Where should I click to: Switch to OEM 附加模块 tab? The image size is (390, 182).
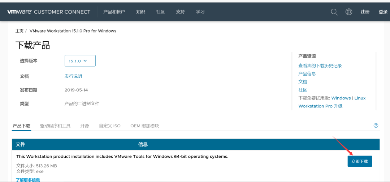coord(144,126)
